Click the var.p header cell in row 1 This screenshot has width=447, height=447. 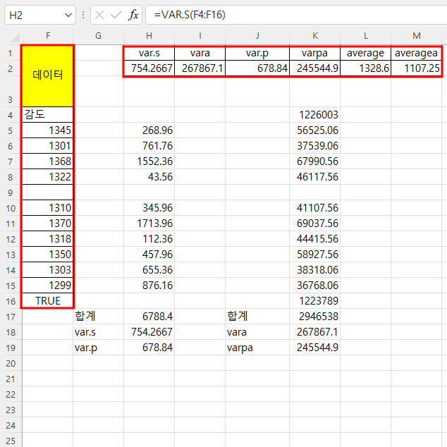point(257,53)
